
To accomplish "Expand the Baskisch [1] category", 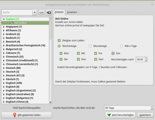I will tap(4, 38).
